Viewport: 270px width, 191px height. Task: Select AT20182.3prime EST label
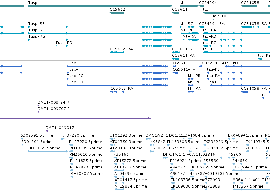(126, 148)
